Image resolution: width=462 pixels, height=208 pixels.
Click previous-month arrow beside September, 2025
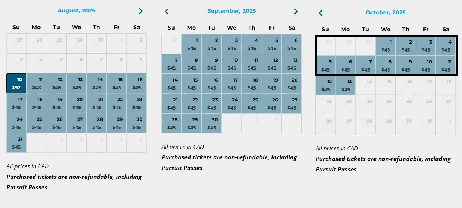click(x=166, y=11)
